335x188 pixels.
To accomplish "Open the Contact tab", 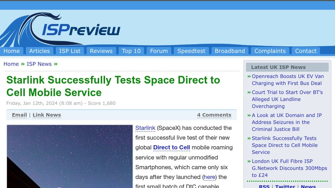I will click(x=306, y=51).
